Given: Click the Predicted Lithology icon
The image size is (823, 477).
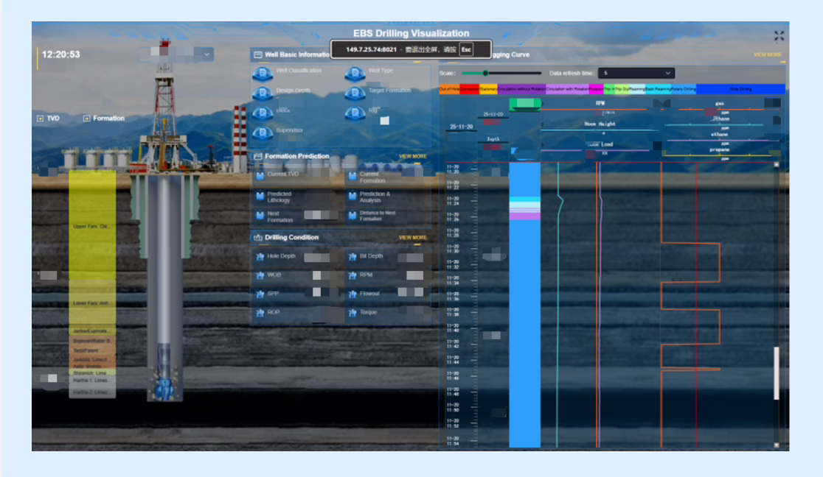Looking at the screenshot, I should click(260, 197).
